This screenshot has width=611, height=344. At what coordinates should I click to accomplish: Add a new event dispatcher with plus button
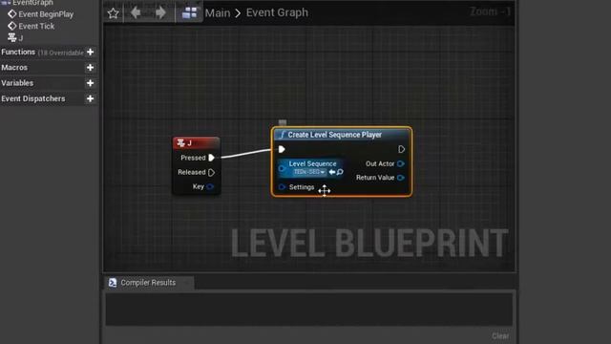[x=90, y=98]
